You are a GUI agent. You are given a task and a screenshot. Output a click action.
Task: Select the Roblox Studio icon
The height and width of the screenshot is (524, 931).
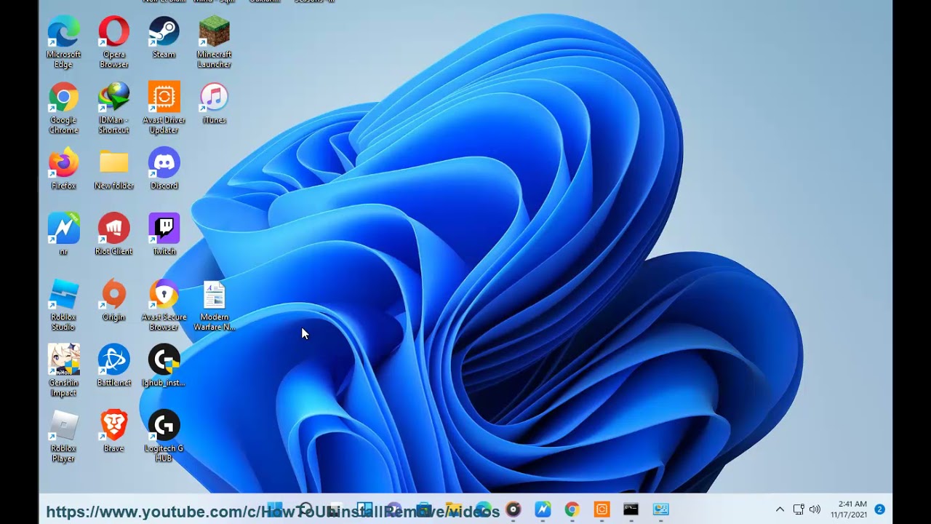tap(63, 306)
